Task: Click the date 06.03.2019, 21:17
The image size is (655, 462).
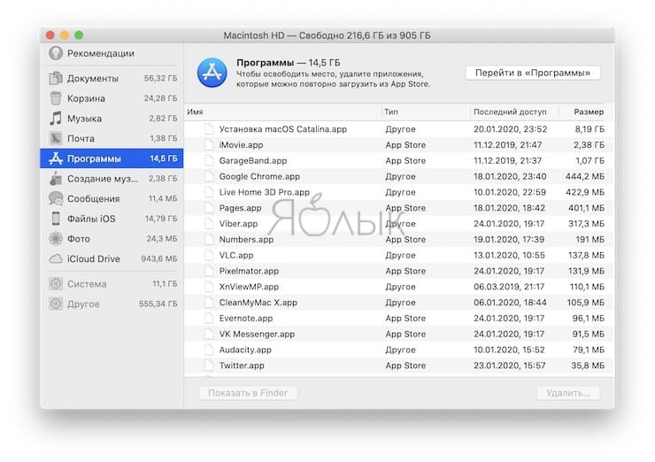Action: point(509,287)
